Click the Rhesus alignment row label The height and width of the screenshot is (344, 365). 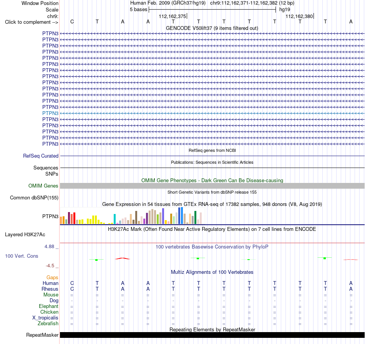[50, 289]
